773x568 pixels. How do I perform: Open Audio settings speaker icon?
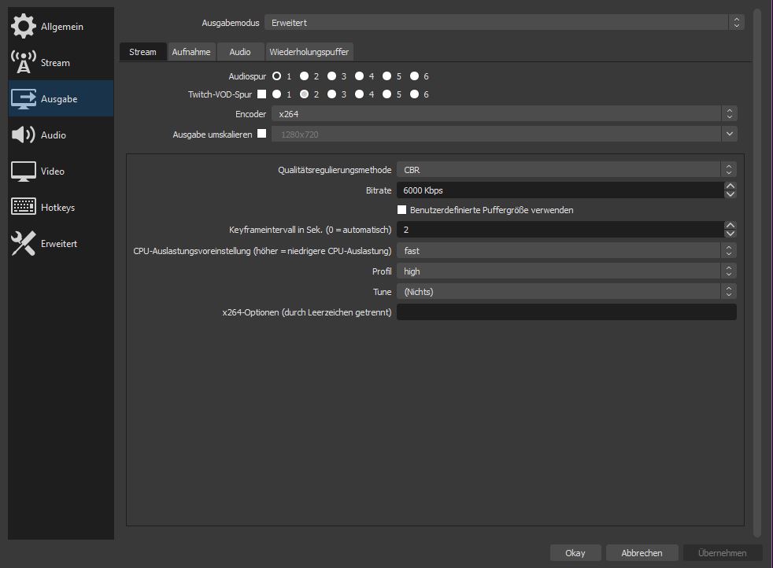point(24,135)
